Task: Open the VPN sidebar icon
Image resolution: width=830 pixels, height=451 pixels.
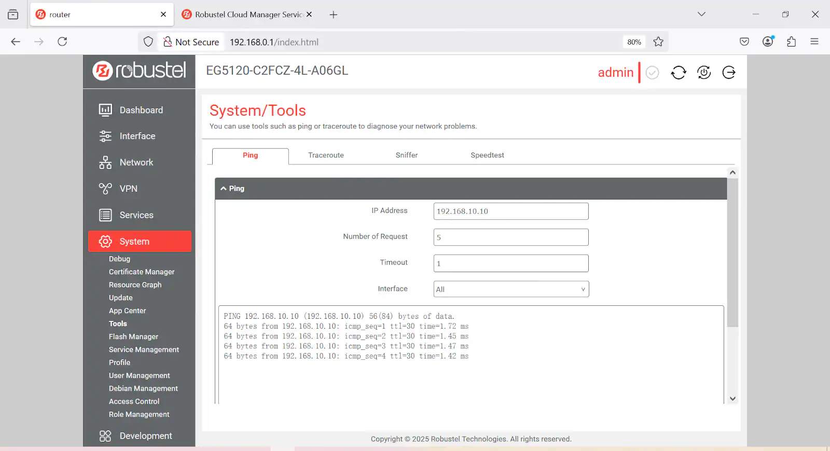Action: point(105,189)
